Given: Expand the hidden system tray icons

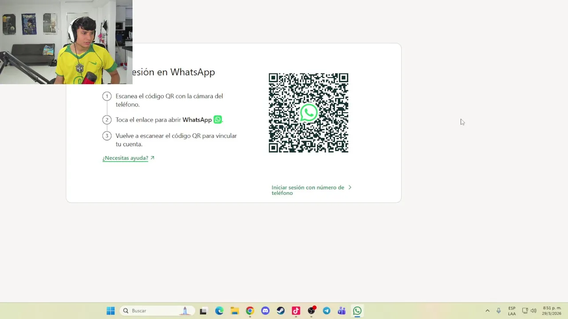Looking at the screenshot, I should click(487, 311).
